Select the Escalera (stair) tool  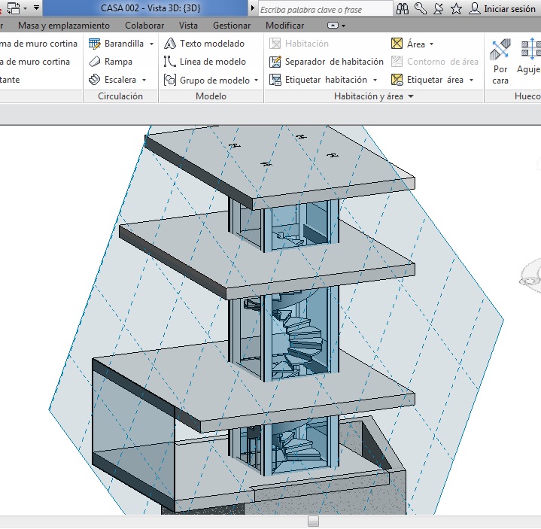(x=114, y=80)
